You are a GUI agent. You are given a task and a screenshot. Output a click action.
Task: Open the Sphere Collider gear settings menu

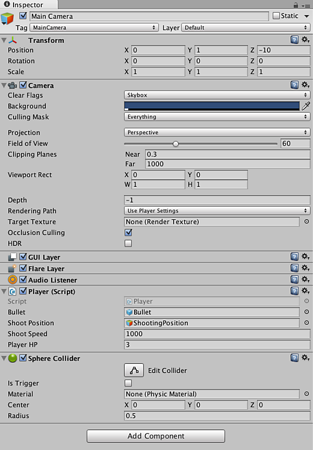[305, 358]
